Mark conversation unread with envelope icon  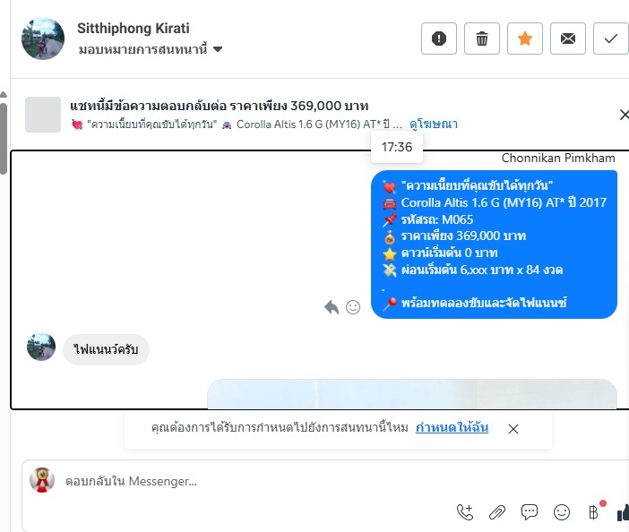click(568, 39)
